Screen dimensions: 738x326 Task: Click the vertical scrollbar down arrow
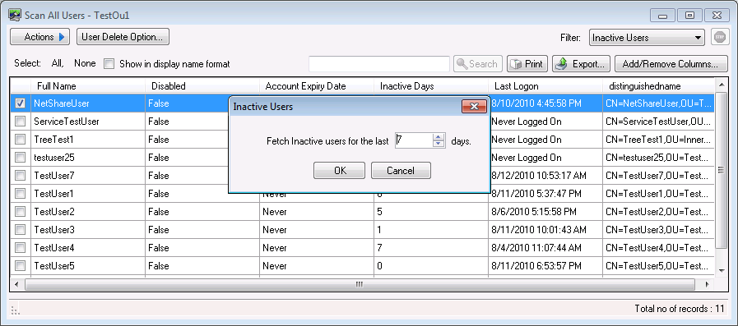coord(721,269)
